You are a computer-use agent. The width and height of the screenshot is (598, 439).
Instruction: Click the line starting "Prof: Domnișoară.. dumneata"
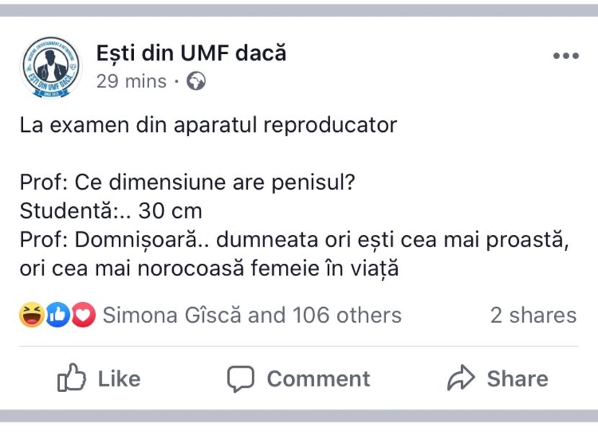tap(295, 240)
